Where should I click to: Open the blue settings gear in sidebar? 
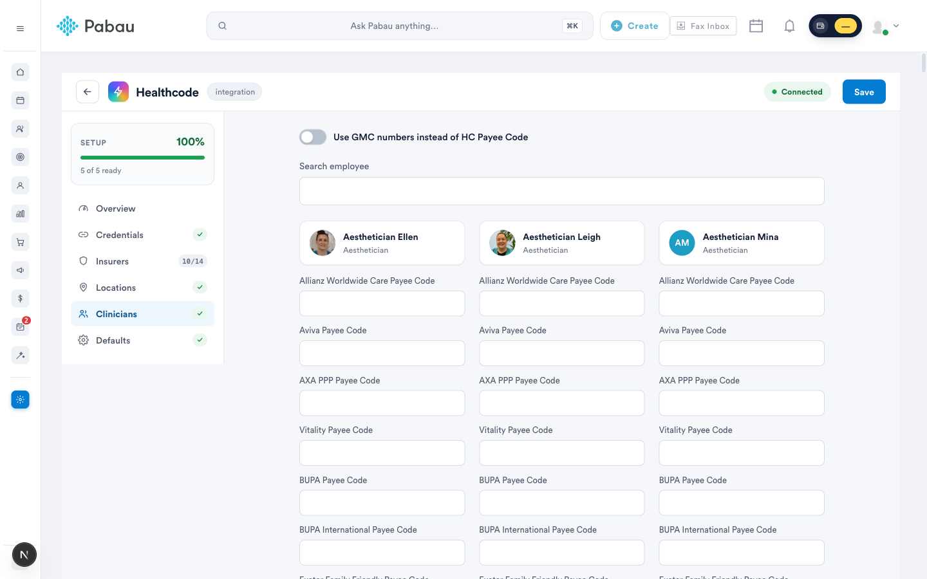20,400
